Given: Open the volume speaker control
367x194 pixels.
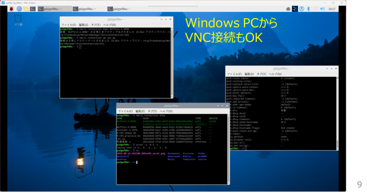Looking at the screenshot, I should click(322, 9).
